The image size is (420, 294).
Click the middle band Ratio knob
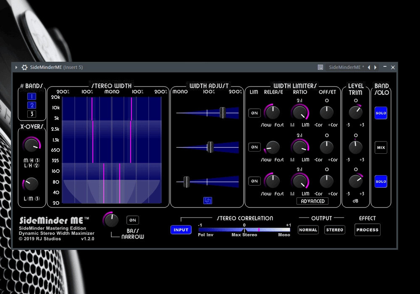[x=300, y=147]
